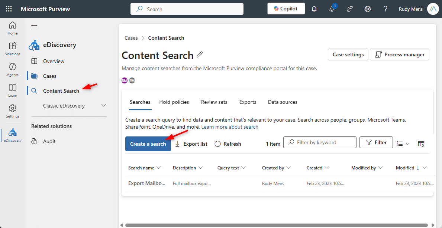Open the list view options dropdown
The image size is (442, 228).
403,144
